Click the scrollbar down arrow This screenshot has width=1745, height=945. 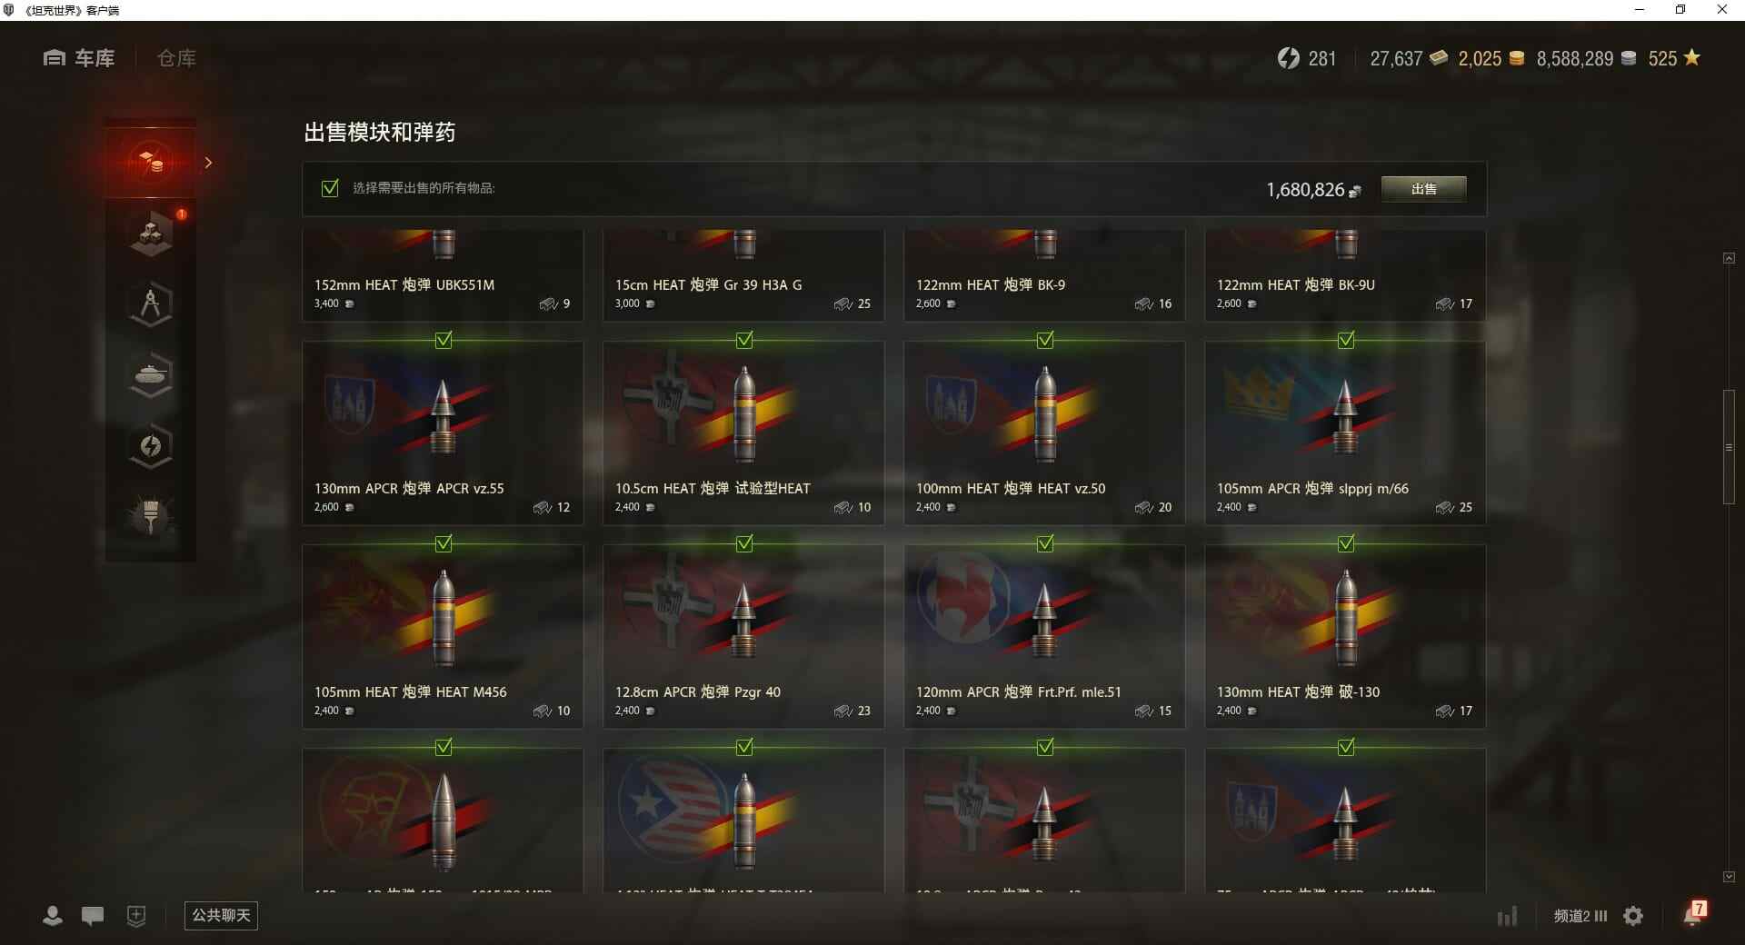tap(1729, 877)
